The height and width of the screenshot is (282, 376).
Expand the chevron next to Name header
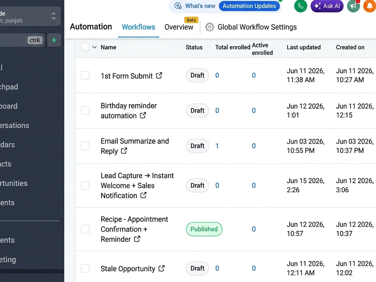[x=94, y=47]
